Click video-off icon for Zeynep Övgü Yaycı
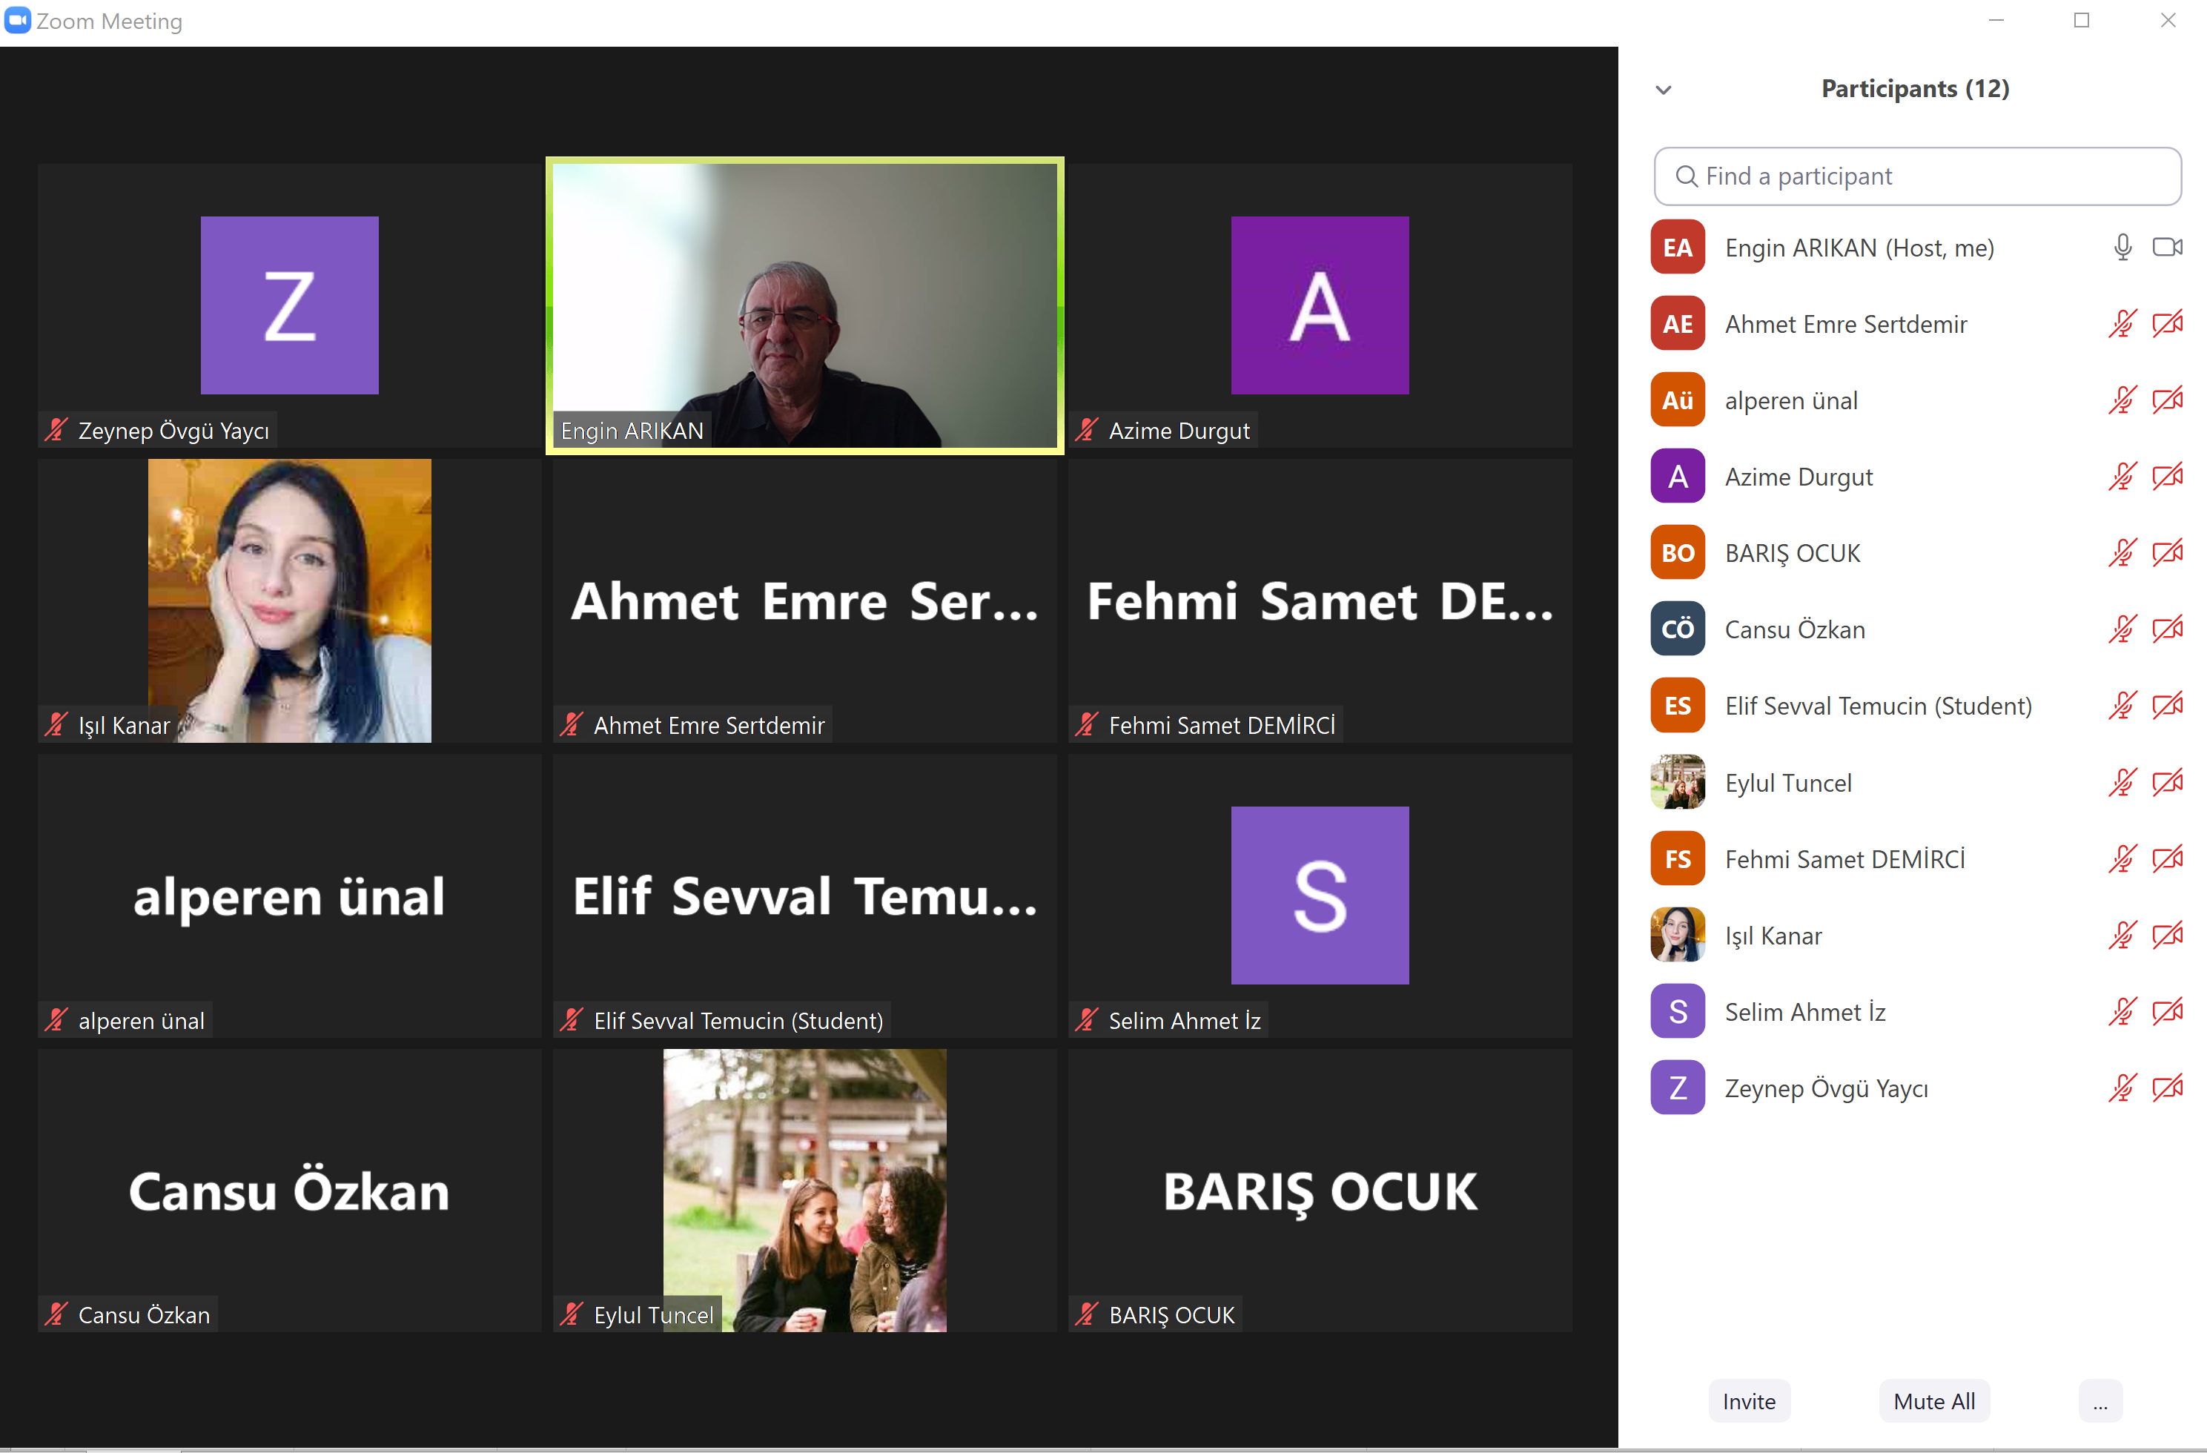2207x1453 pixels. [x=2167, y=1088]
